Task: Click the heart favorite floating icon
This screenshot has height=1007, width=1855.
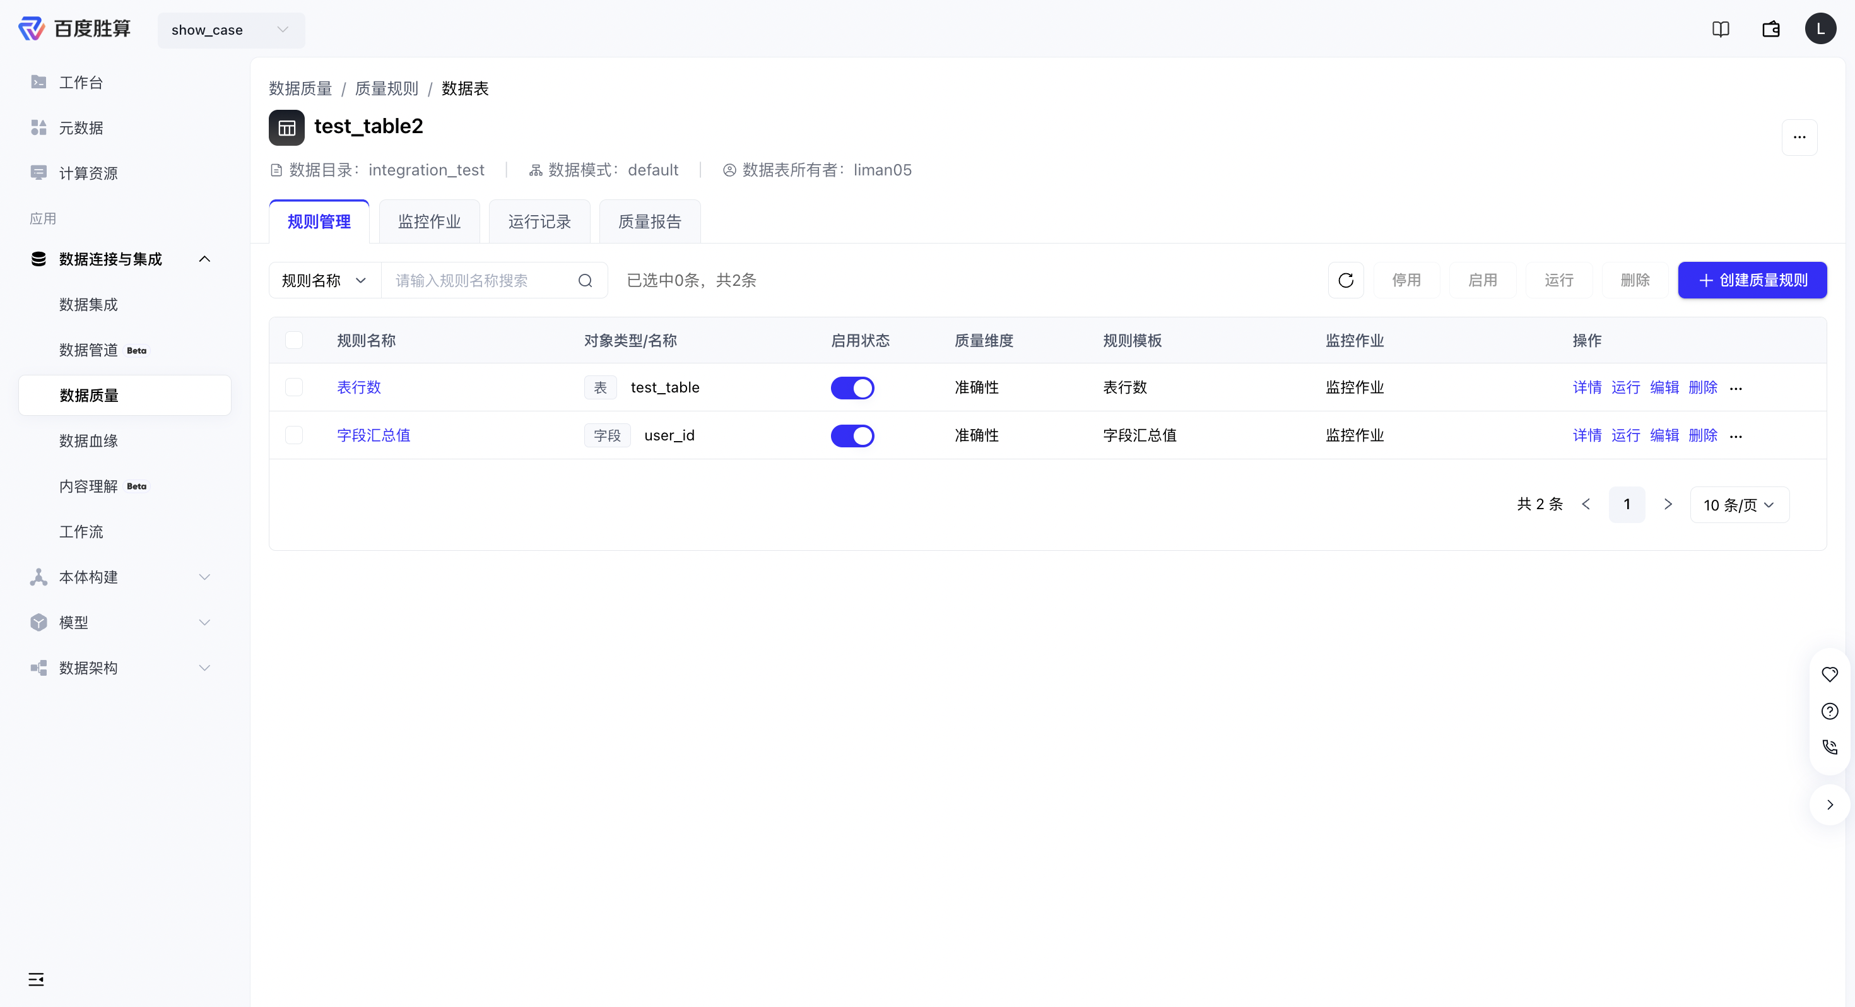Action: pos(1829,674)
